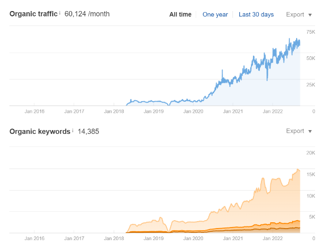The height and width of the screenshot is (247, 324).
Task: Click the 20K label on keywords chart
Action: tap(310, 153)
